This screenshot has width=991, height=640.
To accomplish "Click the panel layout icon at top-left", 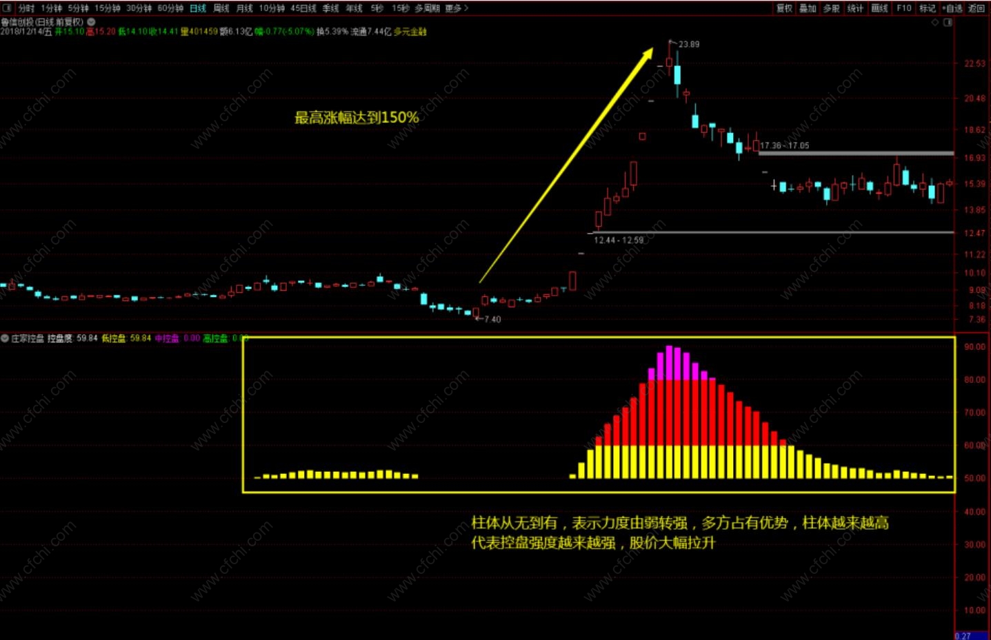I will [x=8, y=8].
